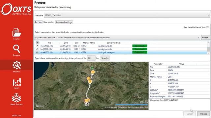Sort by the Size column header
Viewport: 211px width, 118px height.
(77, 43)
